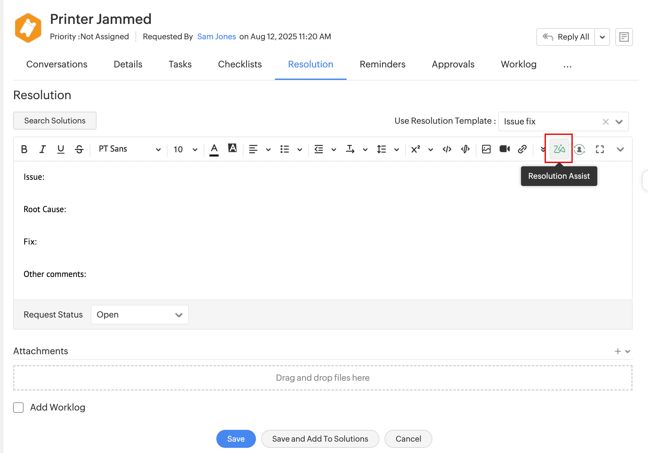Open the Worklog tab

[x=518, y=64]
